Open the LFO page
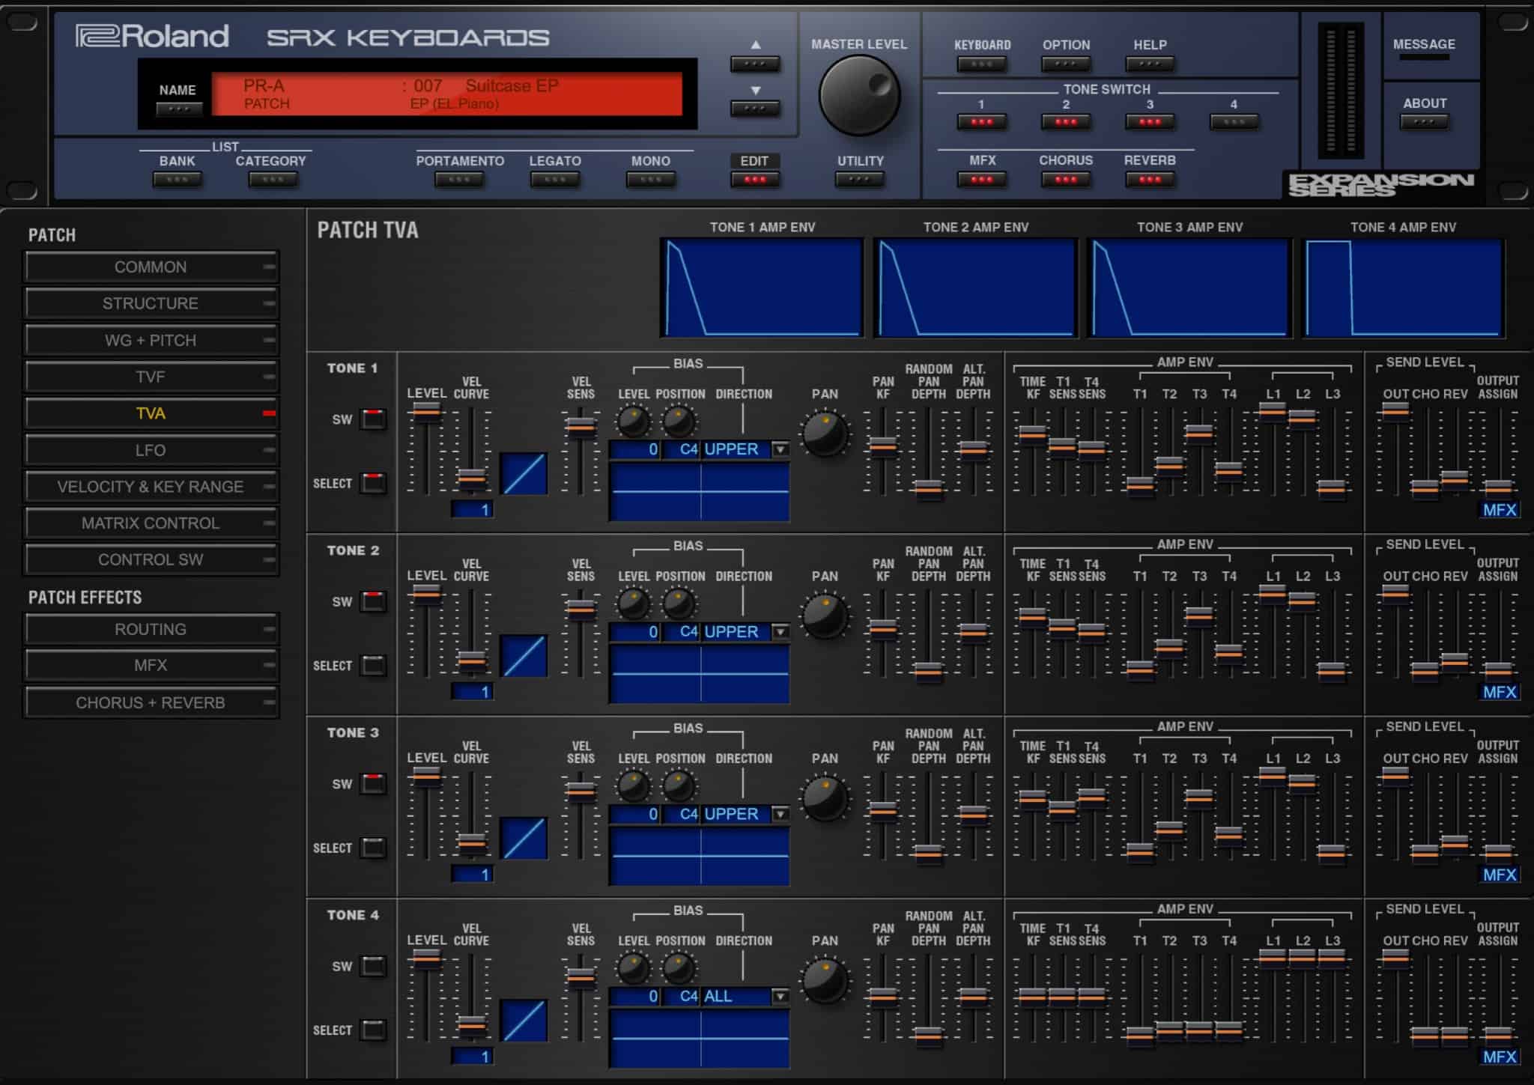 point(151,451)
